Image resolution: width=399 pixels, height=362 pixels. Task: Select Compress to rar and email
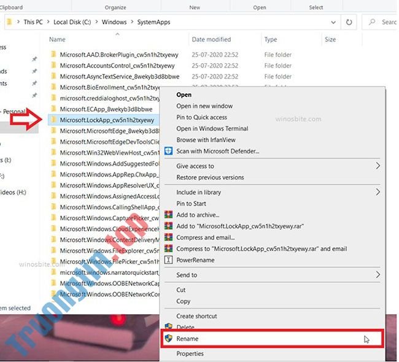(x=261, y=248)
